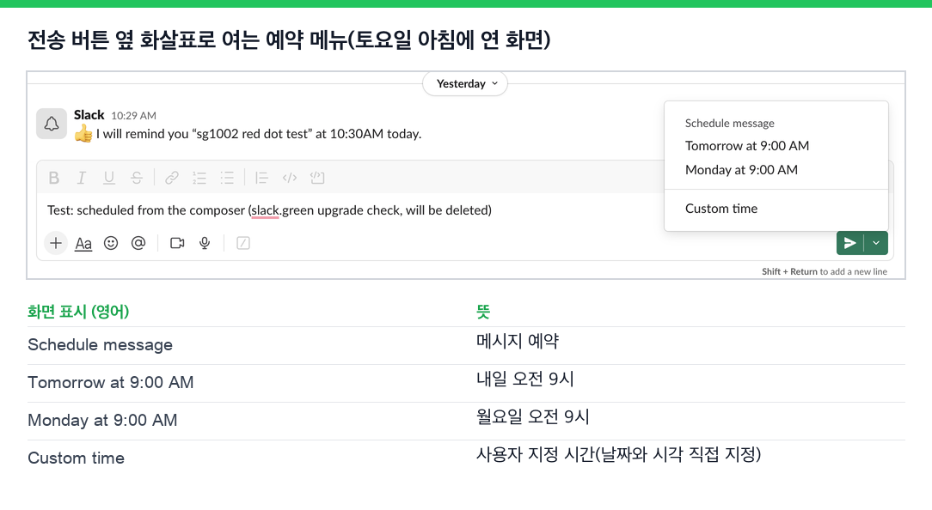Click into the message composer text
Viewport: 932px width, 510px height.
269,210
